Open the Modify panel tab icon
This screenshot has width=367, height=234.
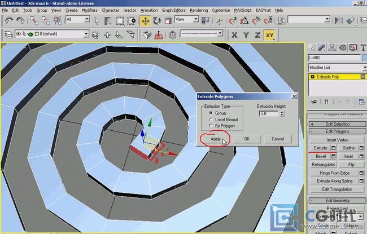coord(322,48)
